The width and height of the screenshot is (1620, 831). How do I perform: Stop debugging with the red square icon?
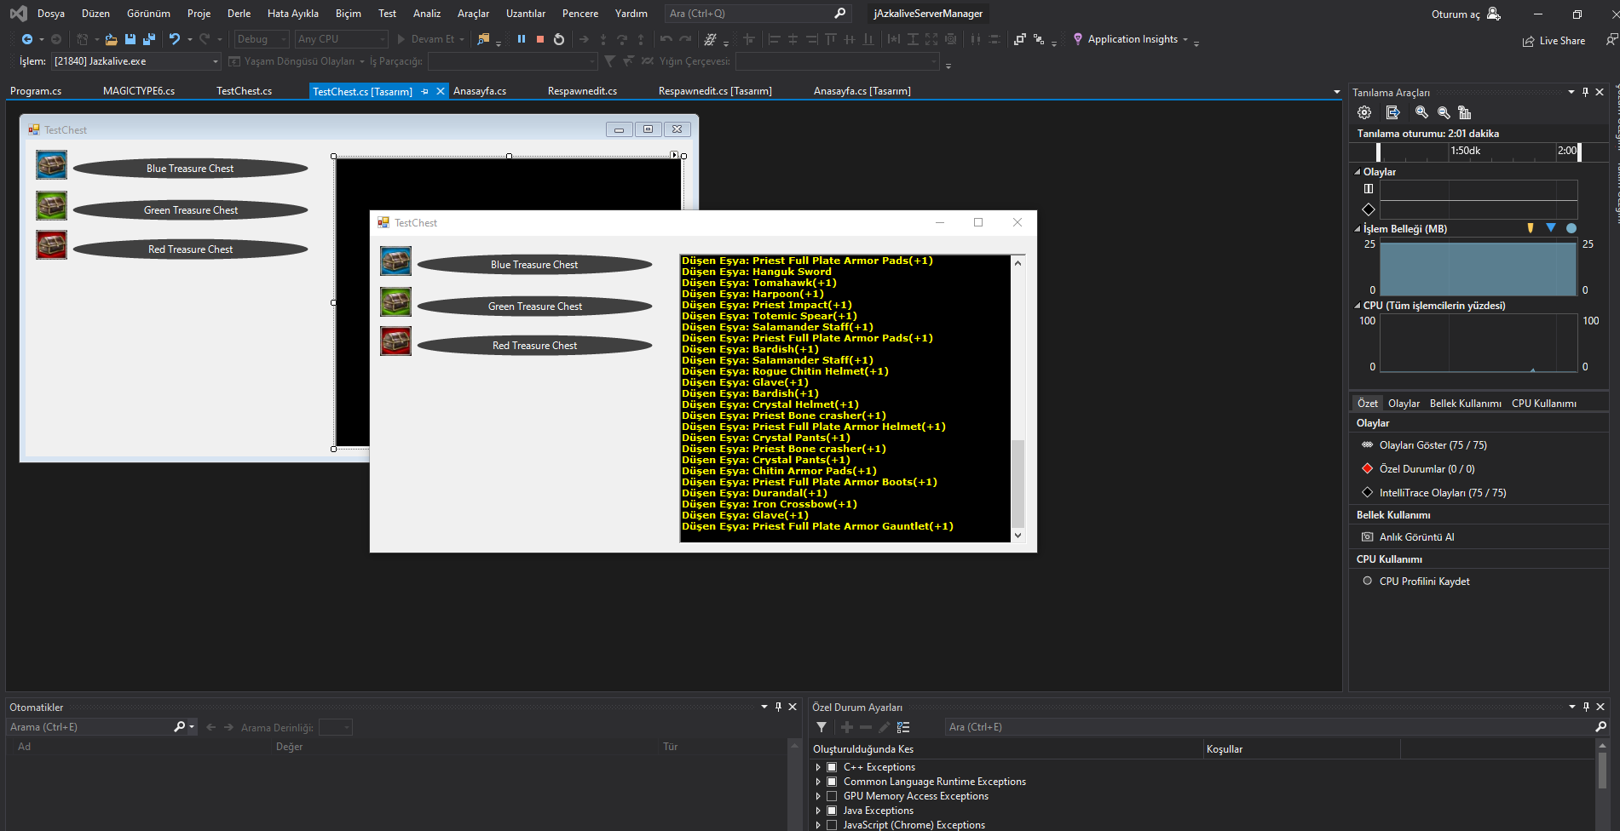(539, 39)
